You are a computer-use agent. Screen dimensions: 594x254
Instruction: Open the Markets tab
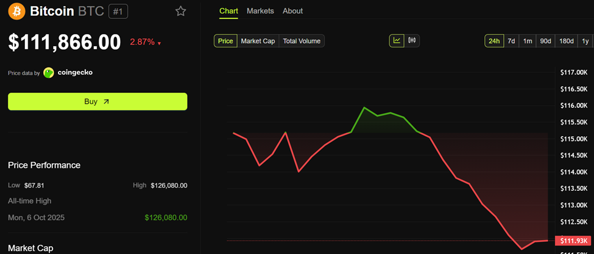(260, 11)
